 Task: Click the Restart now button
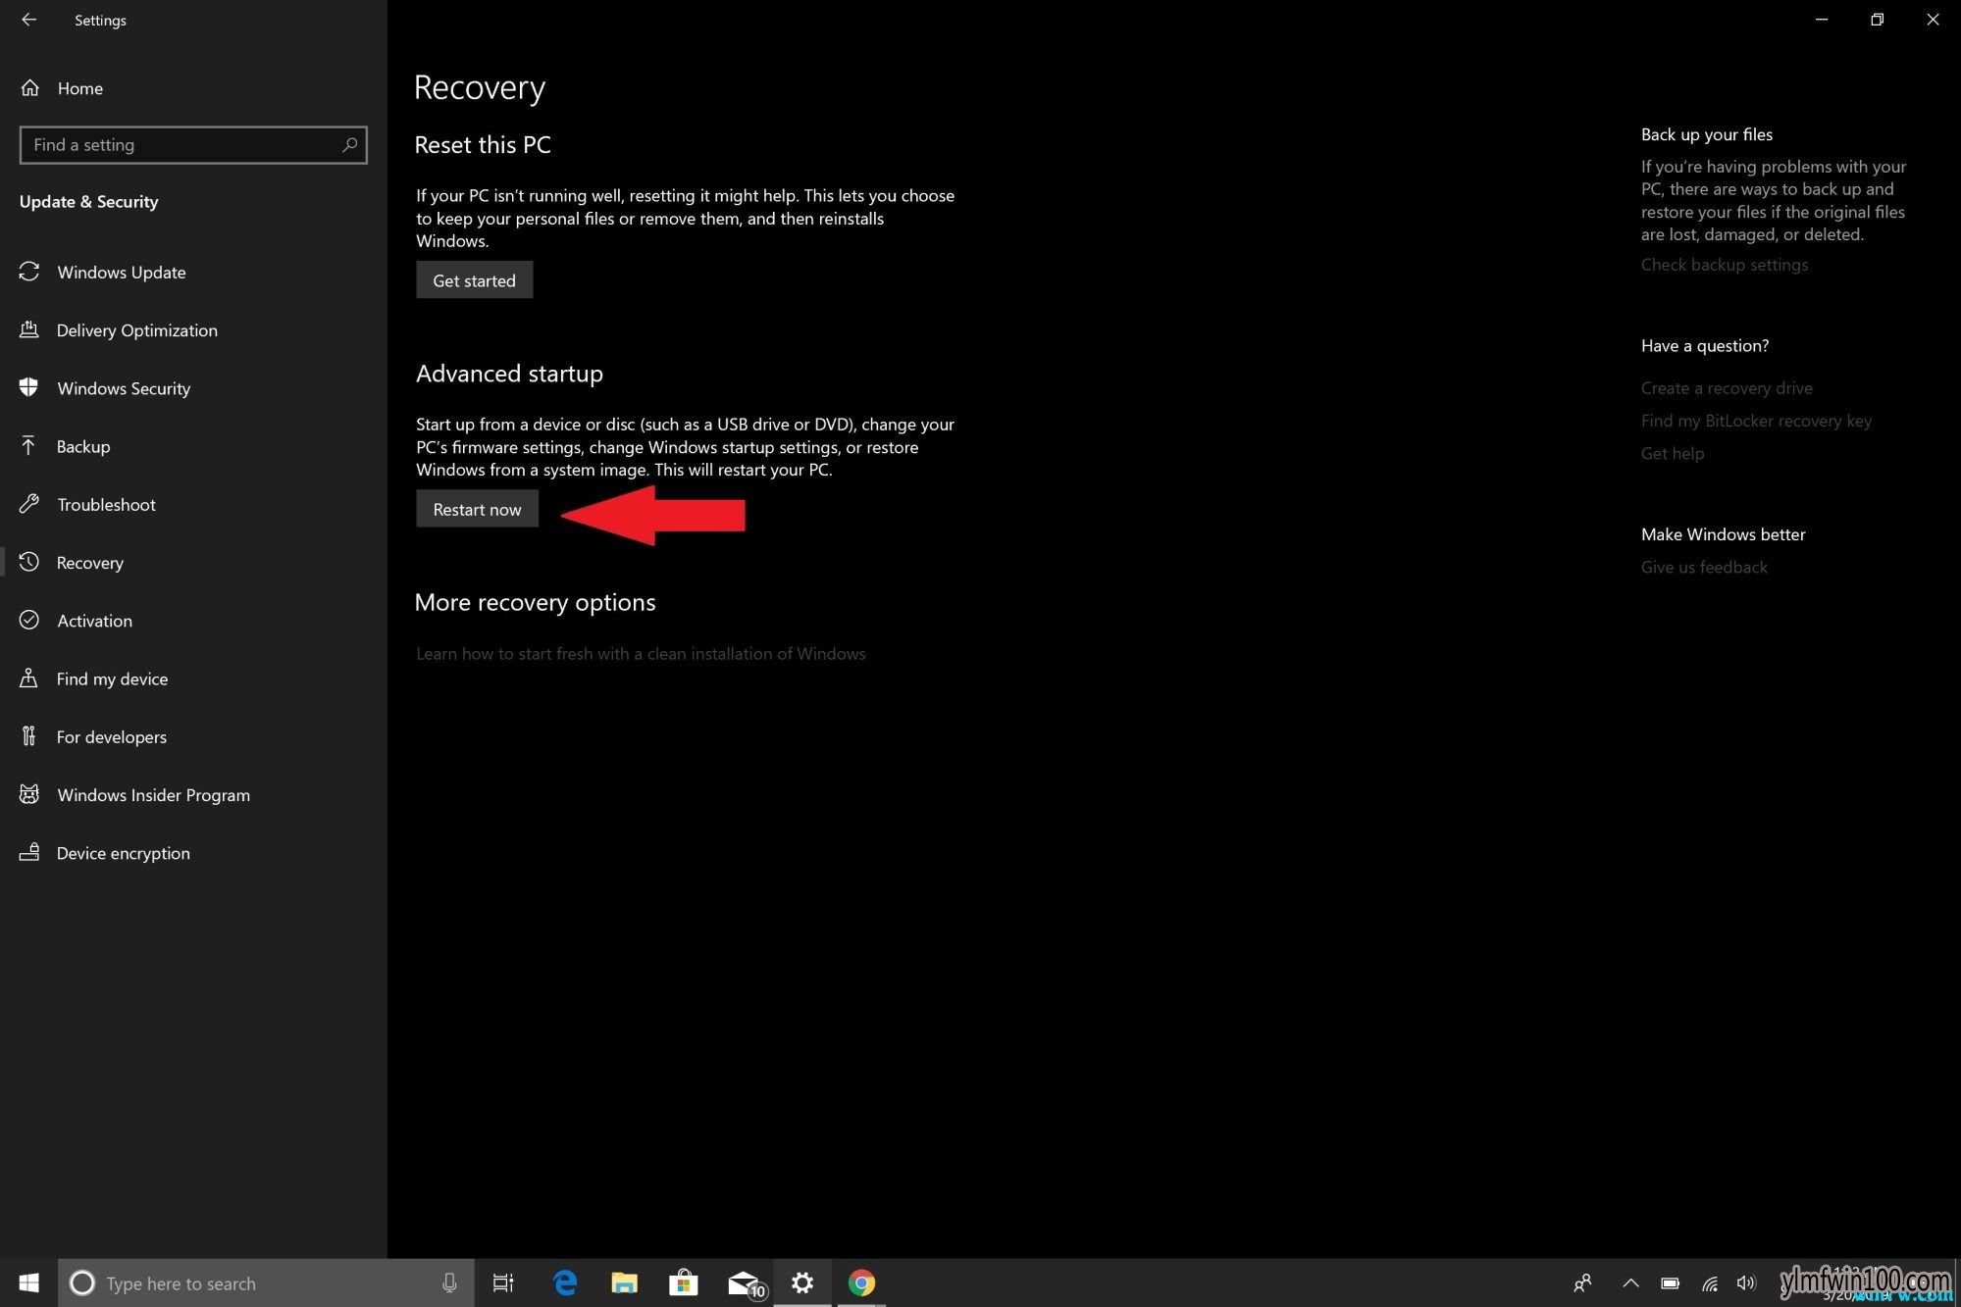pyautogui.click(x=477, y=509)
